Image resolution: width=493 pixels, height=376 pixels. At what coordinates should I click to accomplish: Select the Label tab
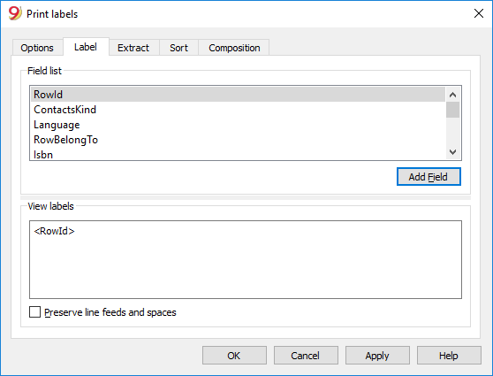tap(86, 47)
